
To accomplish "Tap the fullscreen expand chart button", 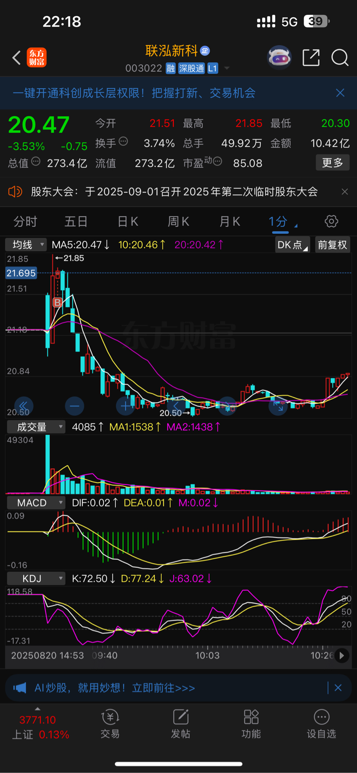I will click(278, 406).
